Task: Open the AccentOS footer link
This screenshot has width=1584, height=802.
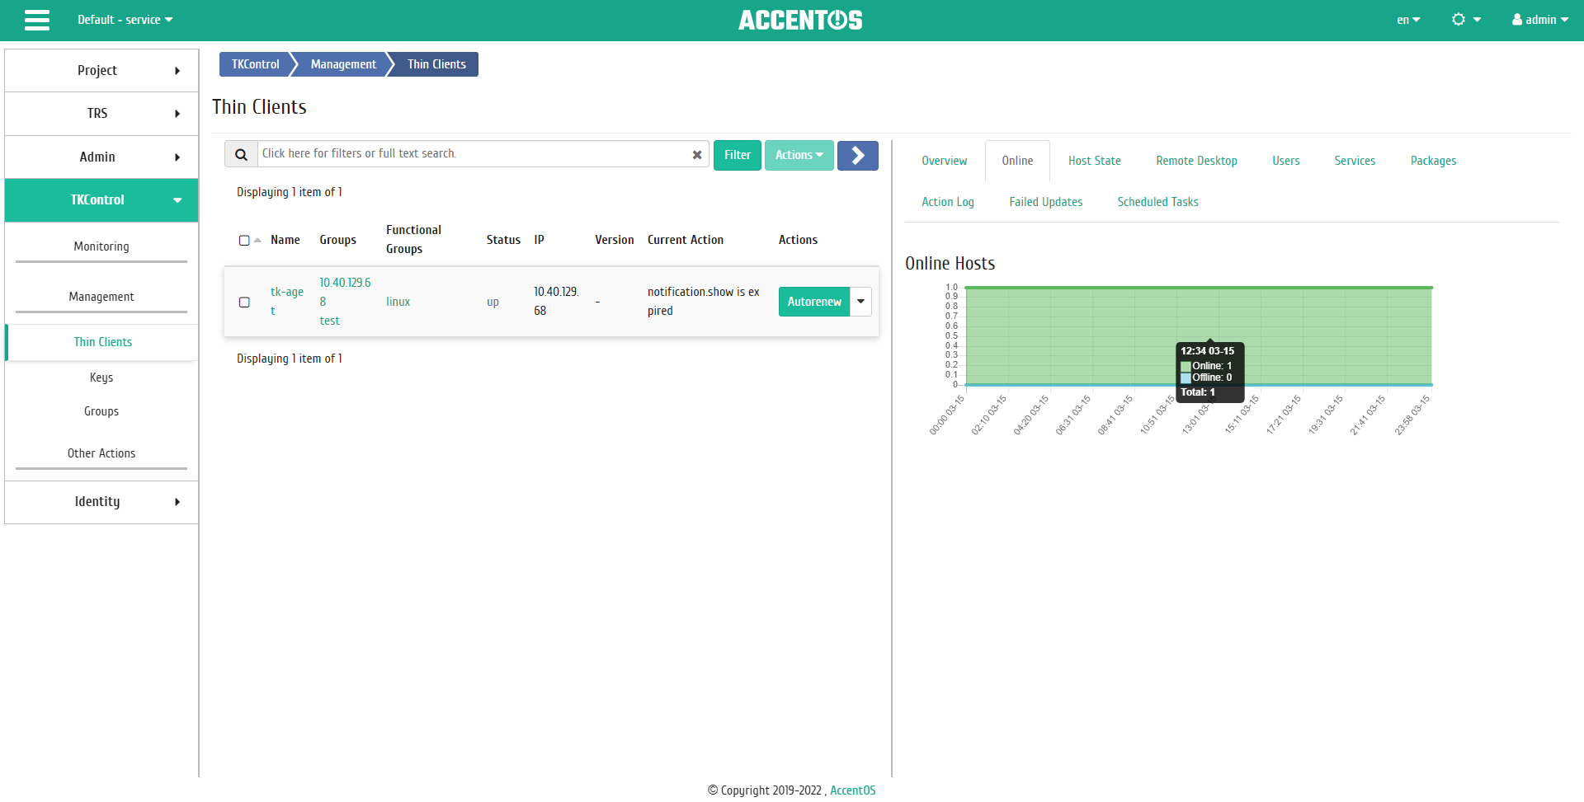Action: (x=852, y=790)
